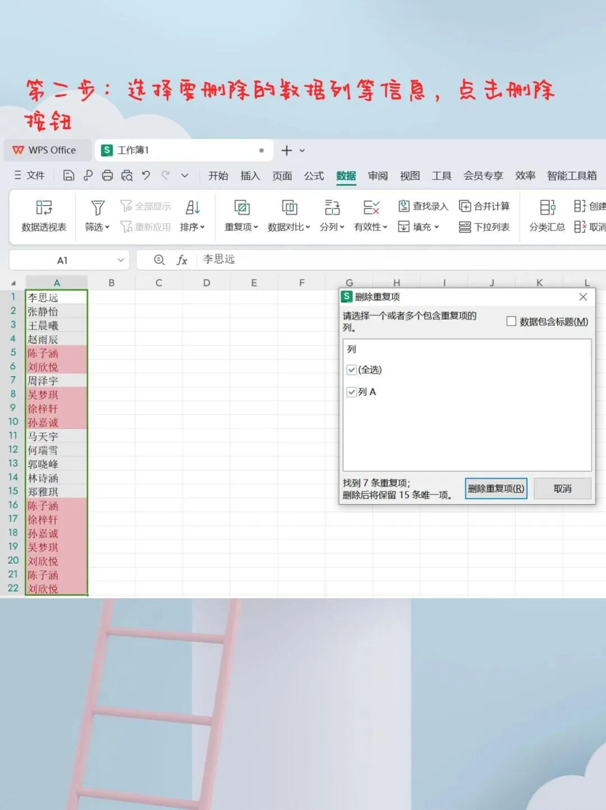
Task: Select column B header
Action: [x=112, y=283]
